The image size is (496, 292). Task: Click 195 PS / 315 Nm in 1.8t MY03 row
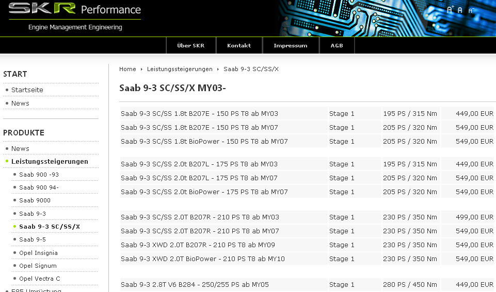click(x=410, y=114)
